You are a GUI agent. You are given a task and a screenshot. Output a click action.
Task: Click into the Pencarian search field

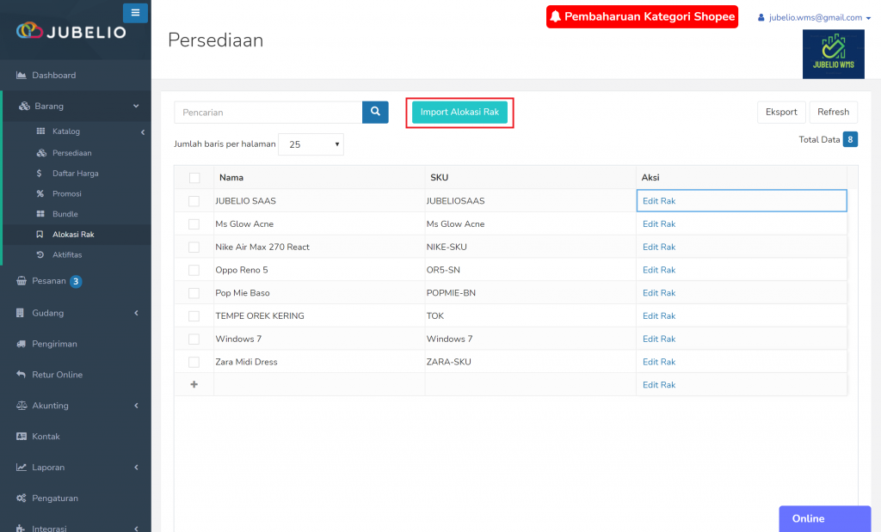tap(268, 113)
